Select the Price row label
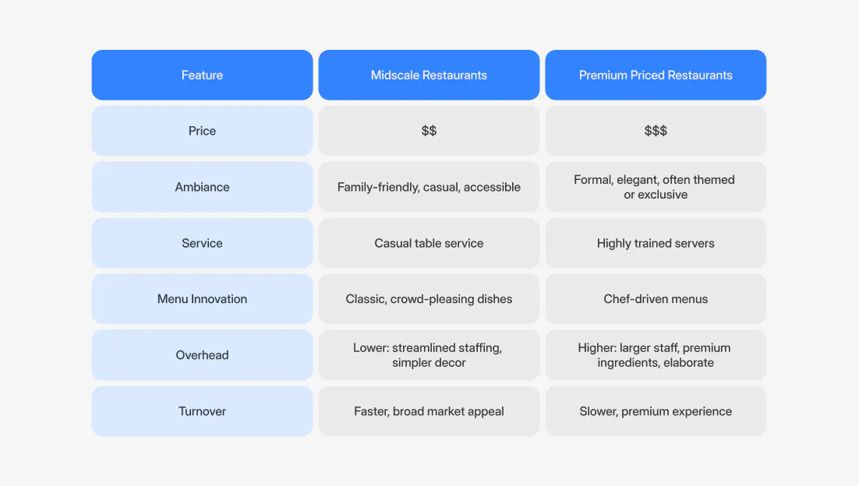Image resolution: width=859 pixels, height=486 pixels. (202, 131)
